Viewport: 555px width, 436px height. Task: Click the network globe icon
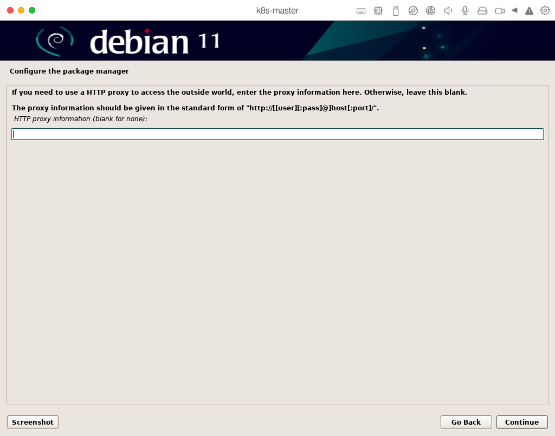[430, 11]
